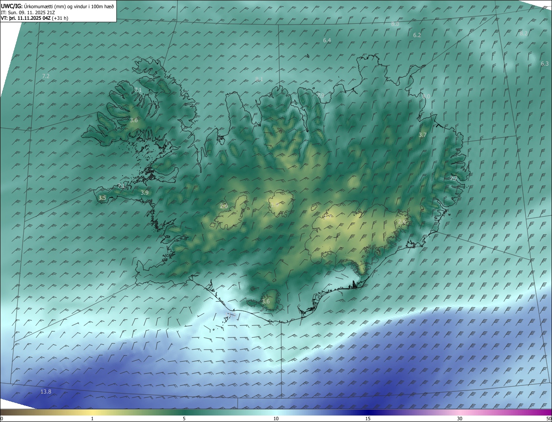Select the 30 tick on the color scale
The height and width of the screenshot is (422, 552).
[x=460, y=419]
